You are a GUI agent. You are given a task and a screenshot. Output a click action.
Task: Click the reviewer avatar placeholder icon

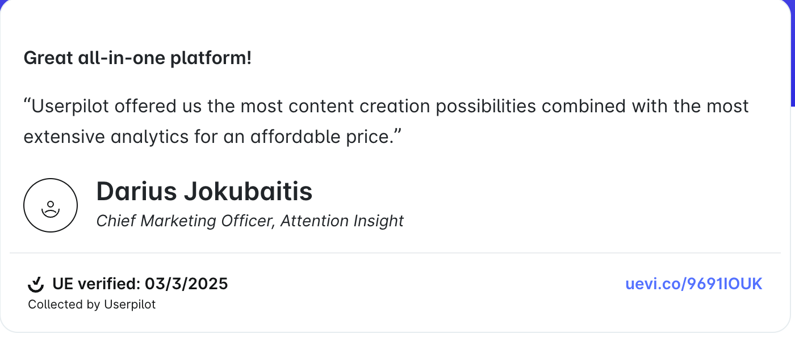(x=51, y=205)
